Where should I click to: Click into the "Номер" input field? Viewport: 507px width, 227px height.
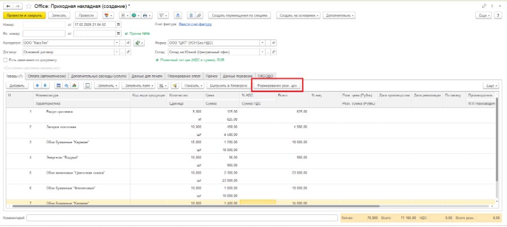pos(45,24)
